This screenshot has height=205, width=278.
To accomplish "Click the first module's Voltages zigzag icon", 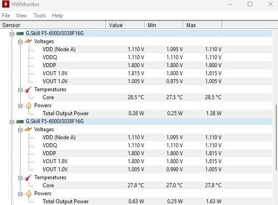I will coord(28,41).
